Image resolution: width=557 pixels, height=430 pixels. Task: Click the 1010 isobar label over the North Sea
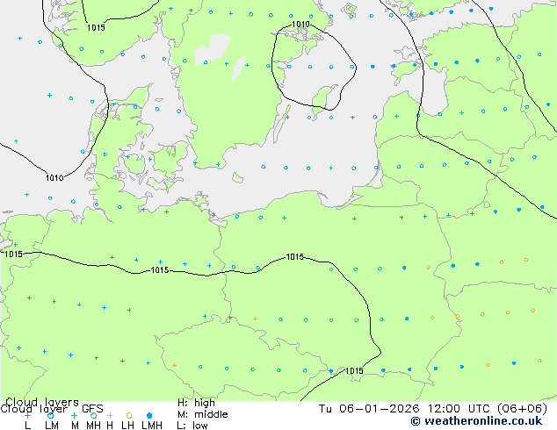(x=54, y=177)
